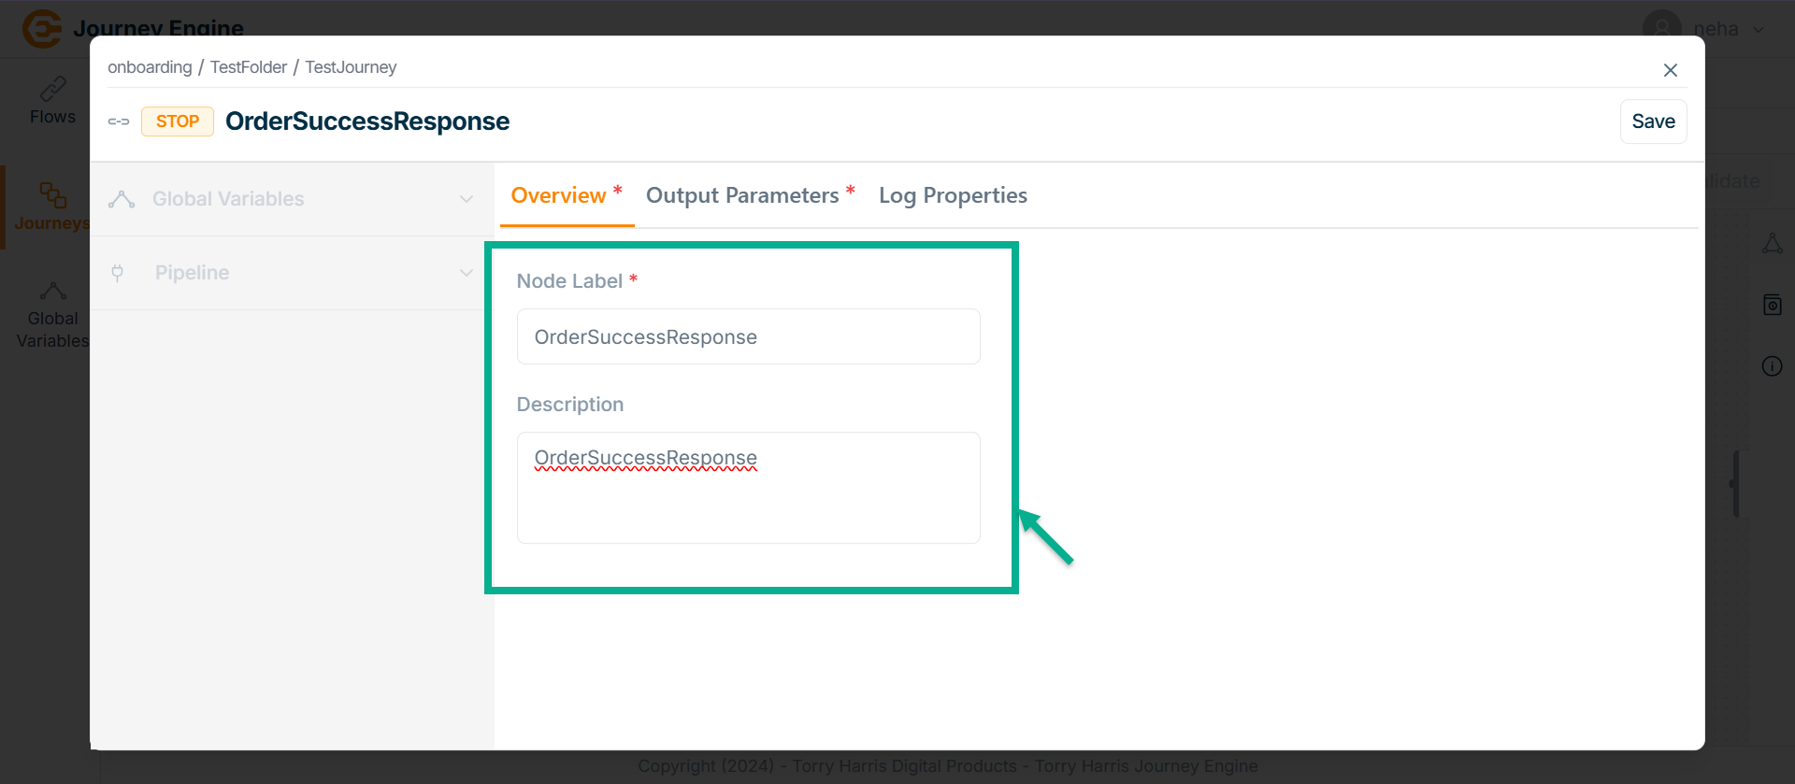Select the Overview tab
This screenshot has width=1795, height=784.
coord(559,195)
